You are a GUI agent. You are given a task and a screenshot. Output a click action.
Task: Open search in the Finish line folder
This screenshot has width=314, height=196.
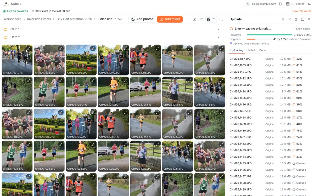pyautogui.click(x=221, y=19)
